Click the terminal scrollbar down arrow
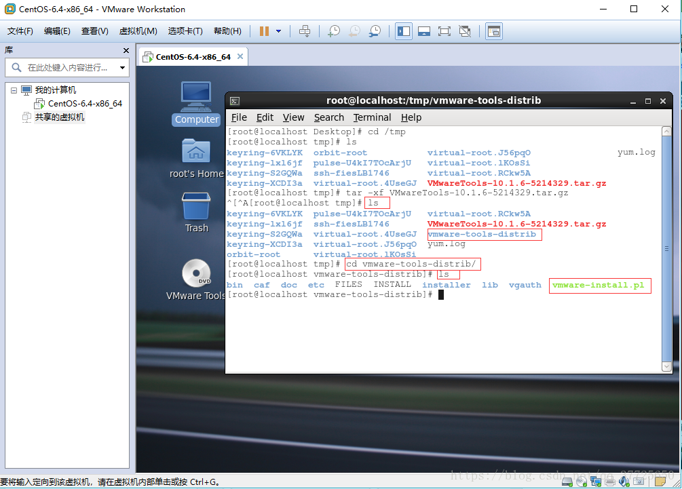Image resolution: width=682 pixels, height=489 pixels. 666,367
